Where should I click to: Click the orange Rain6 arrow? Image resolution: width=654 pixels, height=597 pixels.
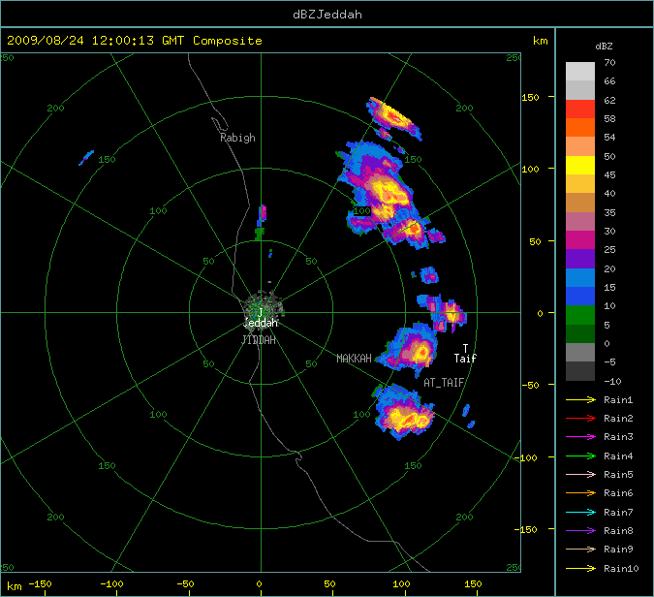581,493
